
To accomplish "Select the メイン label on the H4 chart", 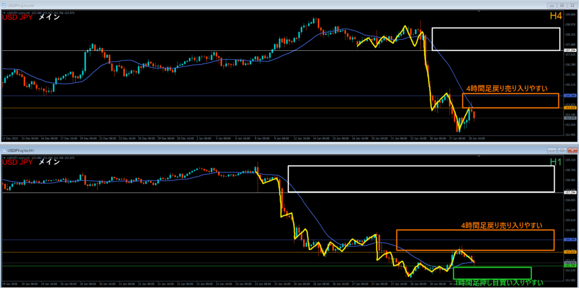I will pos(49,18).
